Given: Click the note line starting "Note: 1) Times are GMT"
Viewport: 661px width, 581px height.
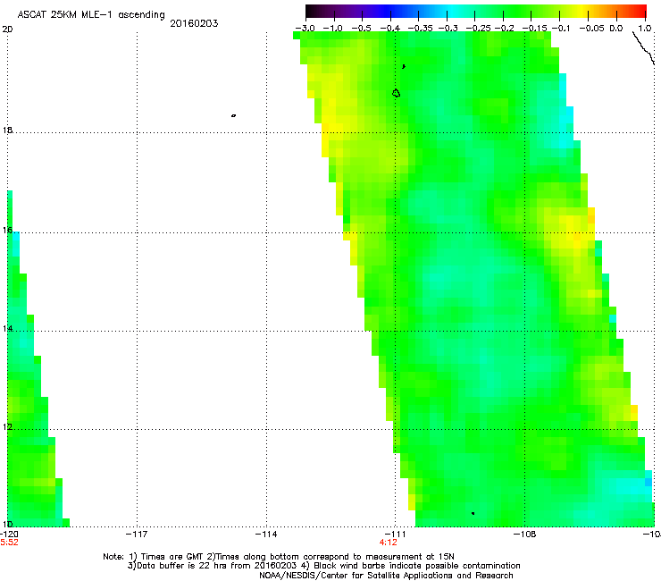Looking at the screenshot, I should point(279,557).
